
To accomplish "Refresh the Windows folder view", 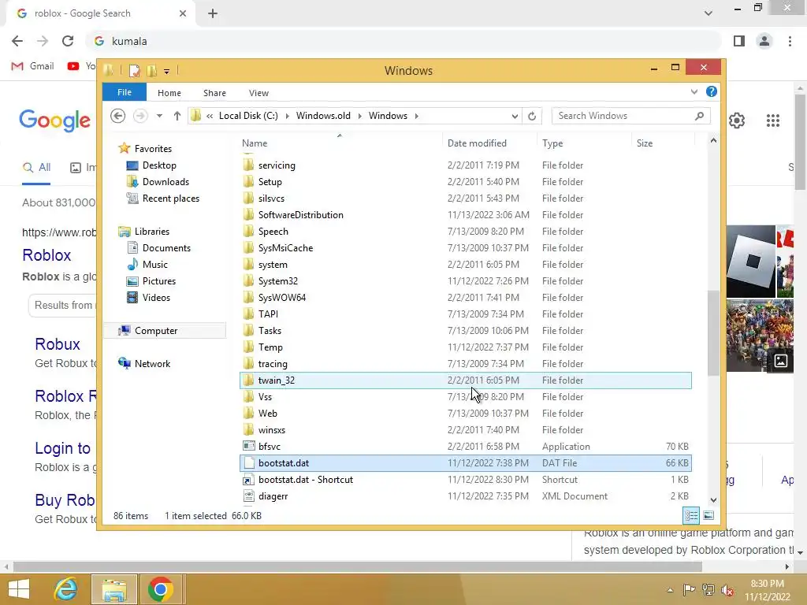I will point(532,117).
